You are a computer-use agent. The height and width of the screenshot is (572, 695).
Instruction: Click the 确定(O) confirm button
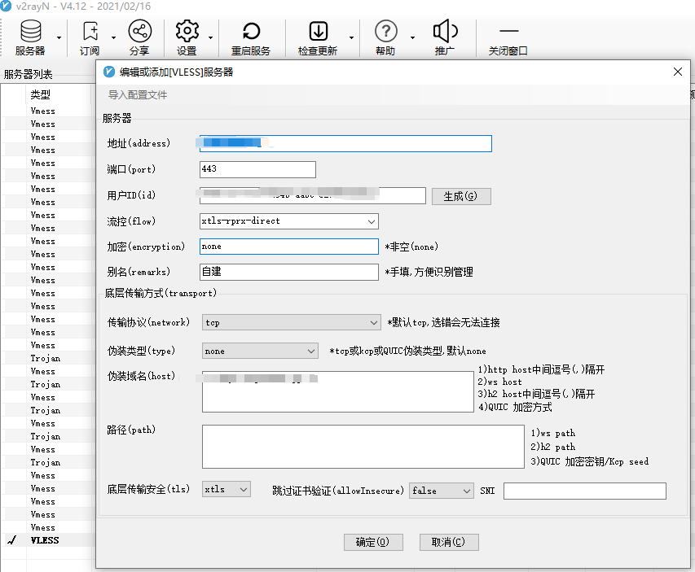point(373,542)
